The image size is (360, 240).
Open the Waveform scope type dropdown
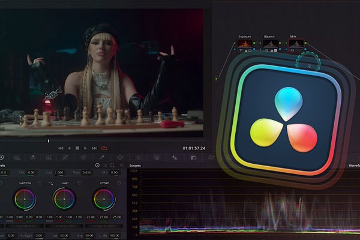[x=354, y=166]
